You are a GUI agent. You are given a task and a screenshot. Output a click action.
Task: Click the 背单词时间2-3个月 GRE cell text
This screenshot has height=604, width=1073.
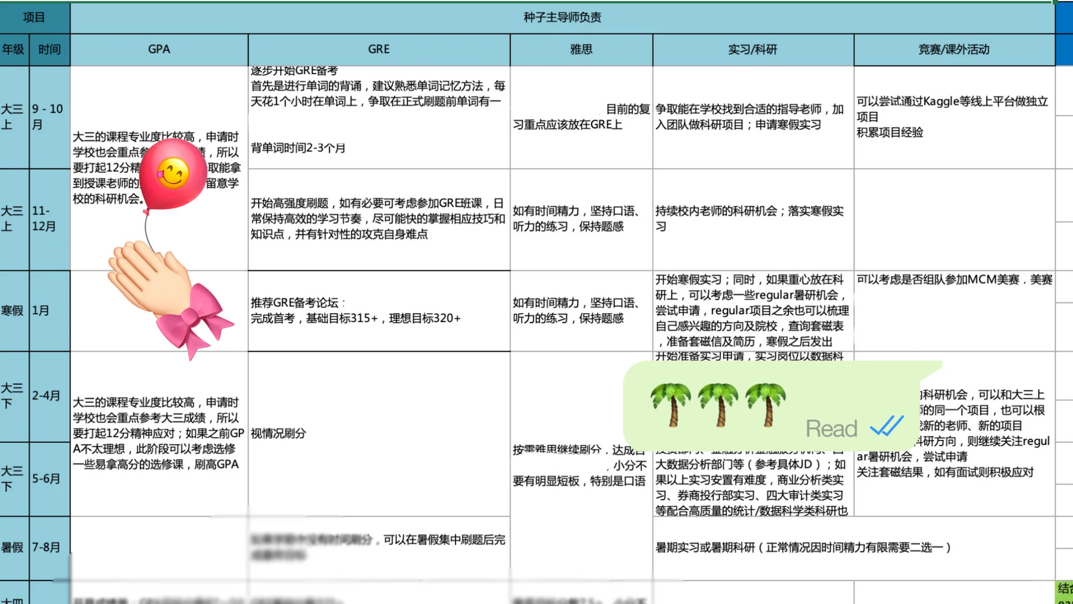click(x=298, y=148)
